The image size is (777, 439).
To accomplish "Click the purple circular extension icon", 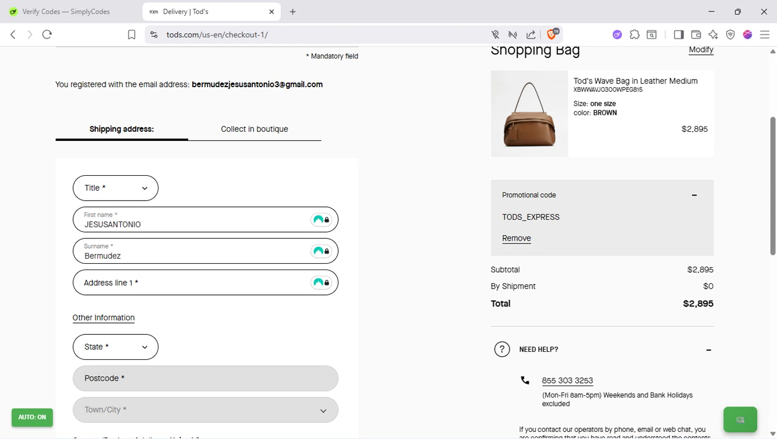I will tap(617, 35).
